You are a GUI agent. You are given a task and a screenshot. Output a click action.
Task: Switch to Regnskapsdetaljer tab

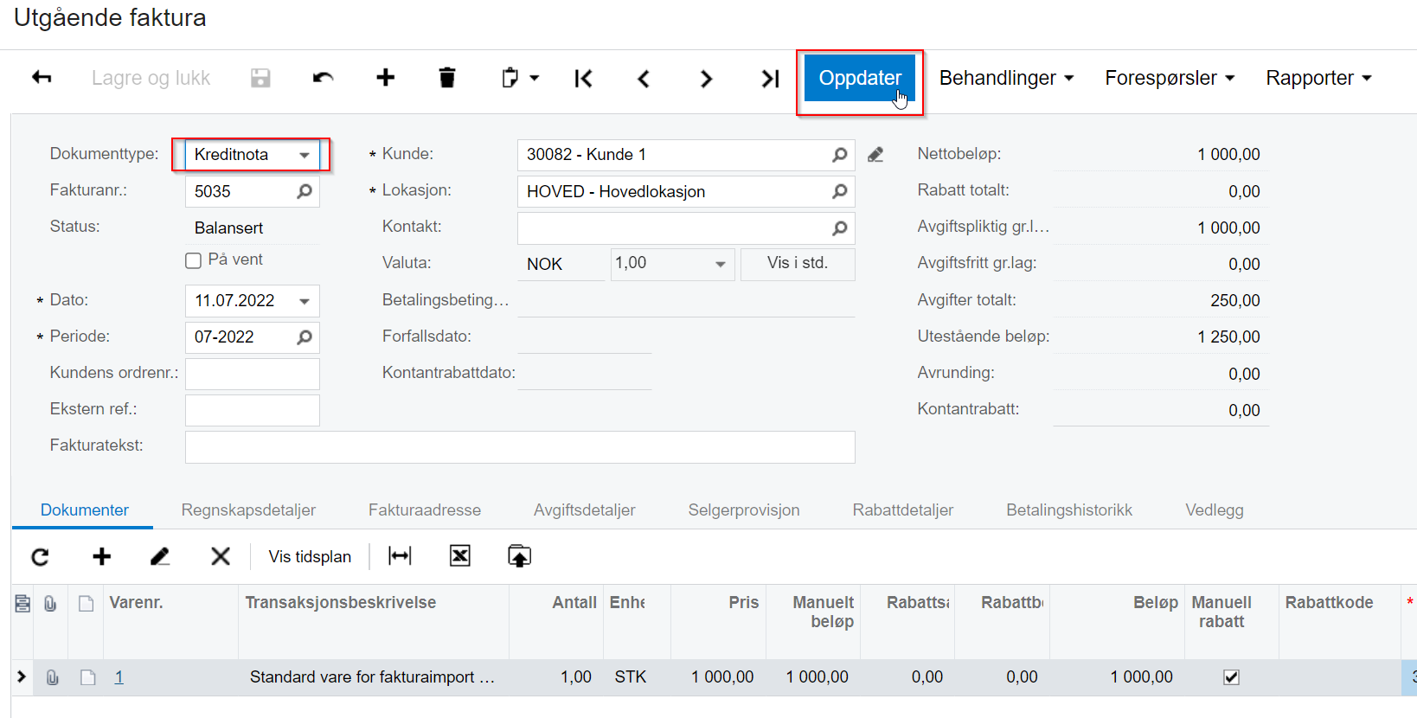[248, 510]
